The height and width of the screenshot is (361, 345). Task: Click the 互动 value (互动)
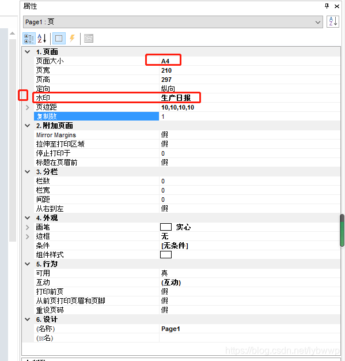click(171, 283)
